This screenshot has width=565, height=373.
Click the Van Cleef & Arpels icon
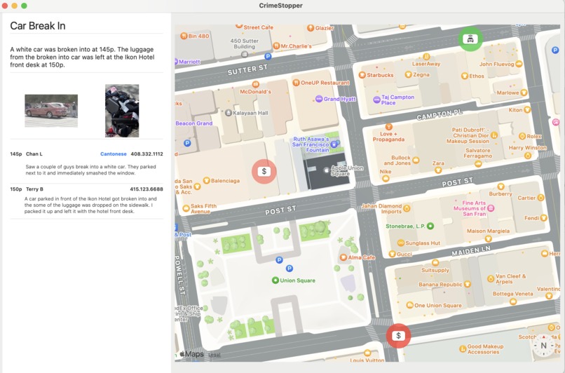coord(491,278)
